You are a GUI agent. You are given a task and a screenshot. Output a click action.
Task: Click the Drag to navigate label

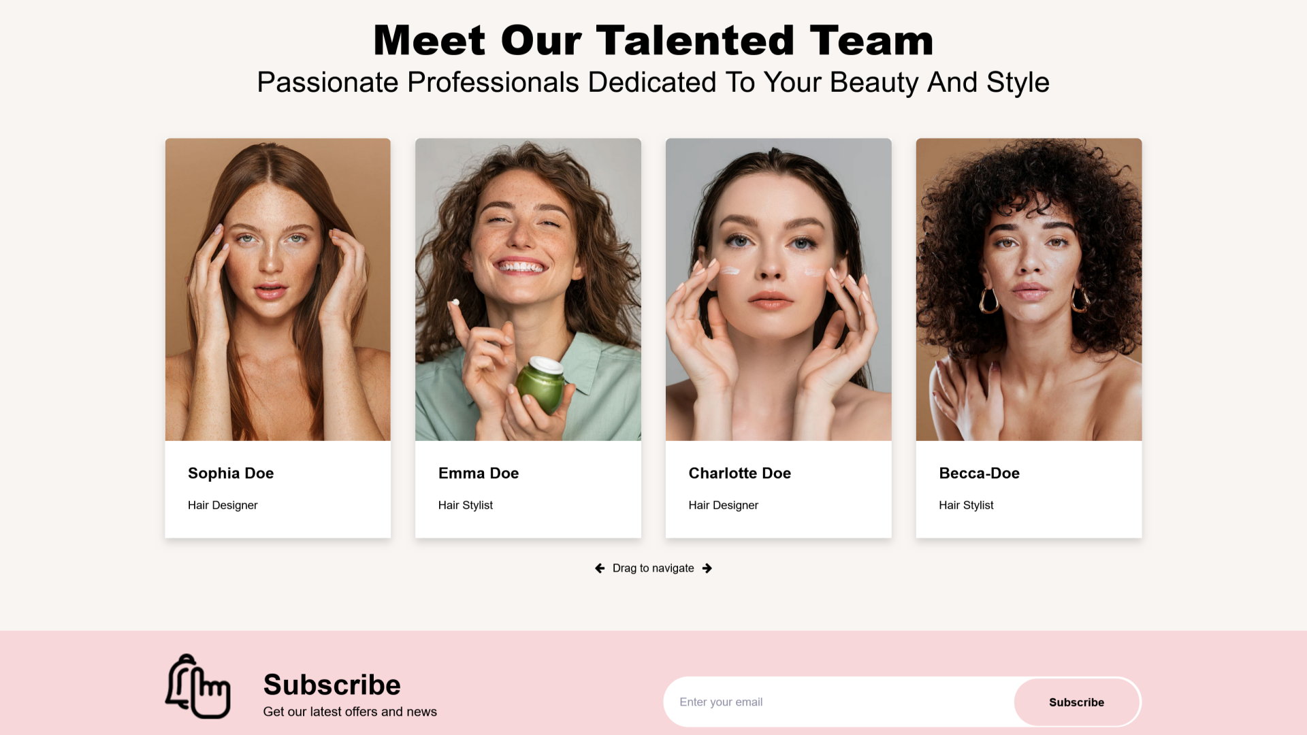653,568
